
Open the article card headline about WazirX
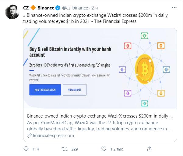click(100, 116)
